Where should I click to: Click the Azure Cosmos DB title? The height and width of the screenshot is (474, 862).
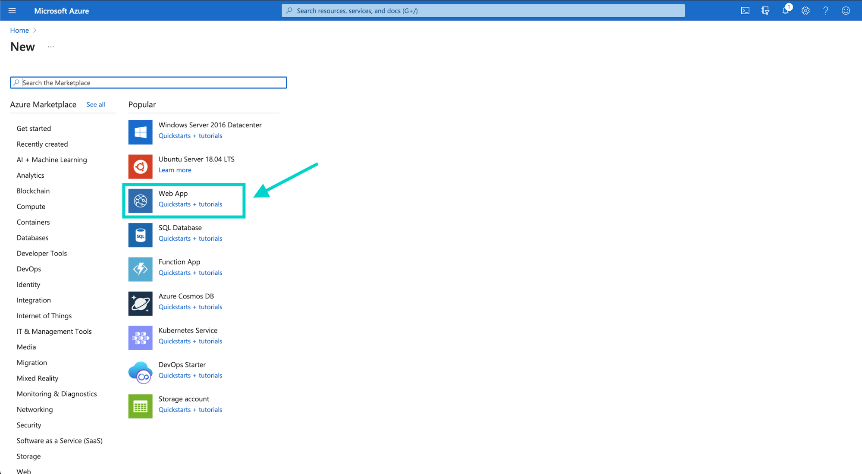[186, 296]
